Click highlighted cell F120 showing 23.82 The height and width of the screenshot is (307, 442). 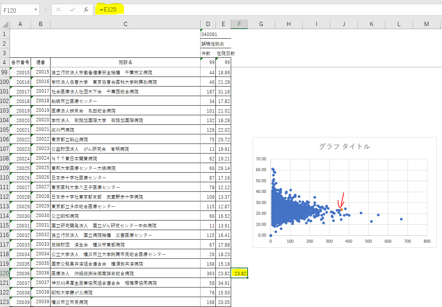[239, 273]
